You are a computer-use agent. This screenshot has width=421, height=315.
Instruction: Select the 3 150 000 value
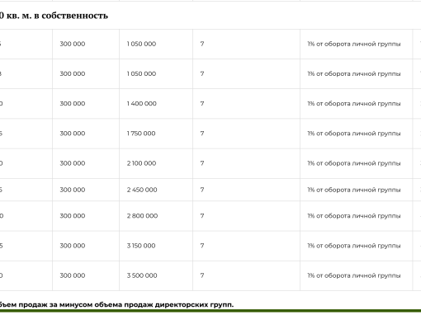[x=141, y=246]
